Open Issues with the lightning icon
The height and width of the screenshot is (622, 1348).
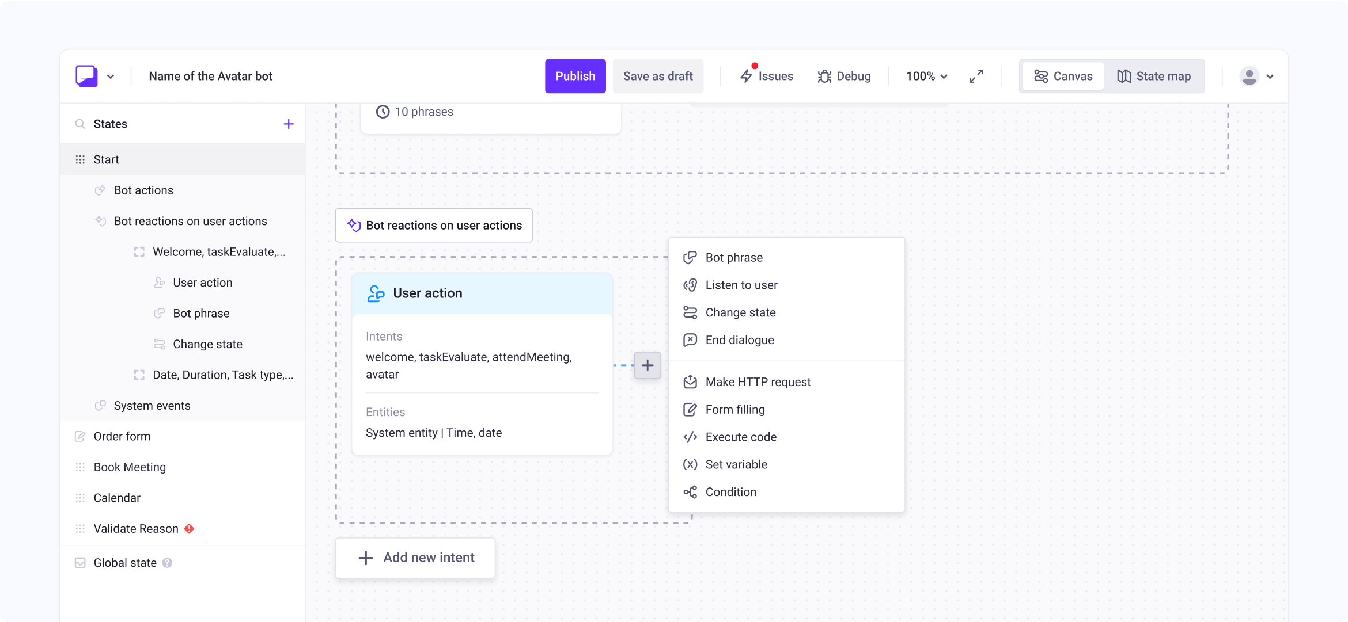(766, 76)
